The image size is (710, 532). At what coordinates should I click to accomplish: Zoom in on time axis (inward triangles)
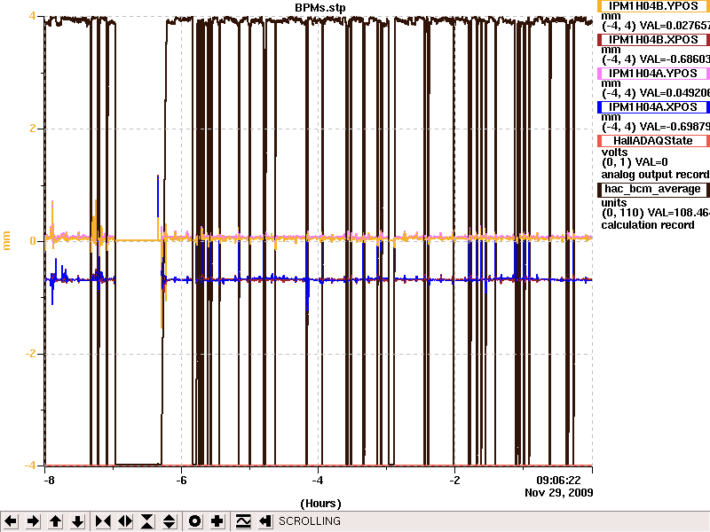point(103,521)
